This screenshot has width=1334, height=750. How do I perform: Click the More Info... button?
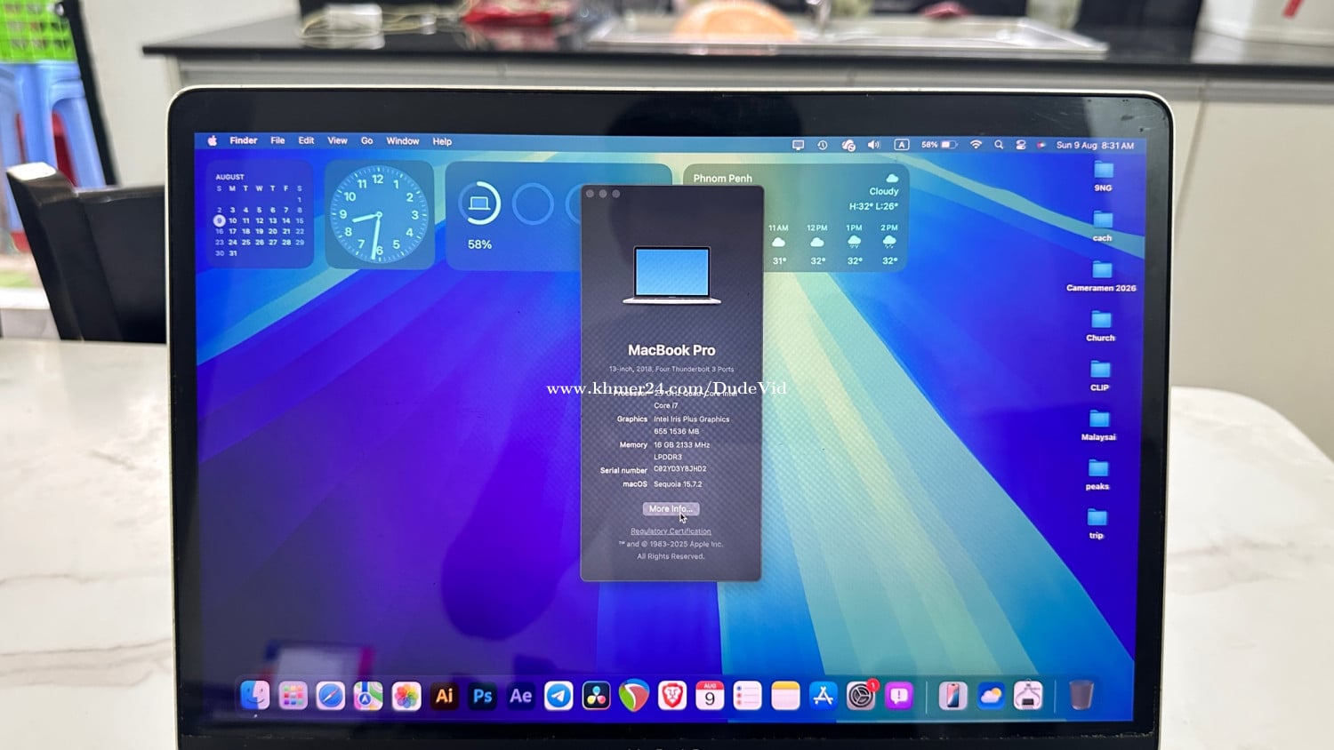point(671,509)
